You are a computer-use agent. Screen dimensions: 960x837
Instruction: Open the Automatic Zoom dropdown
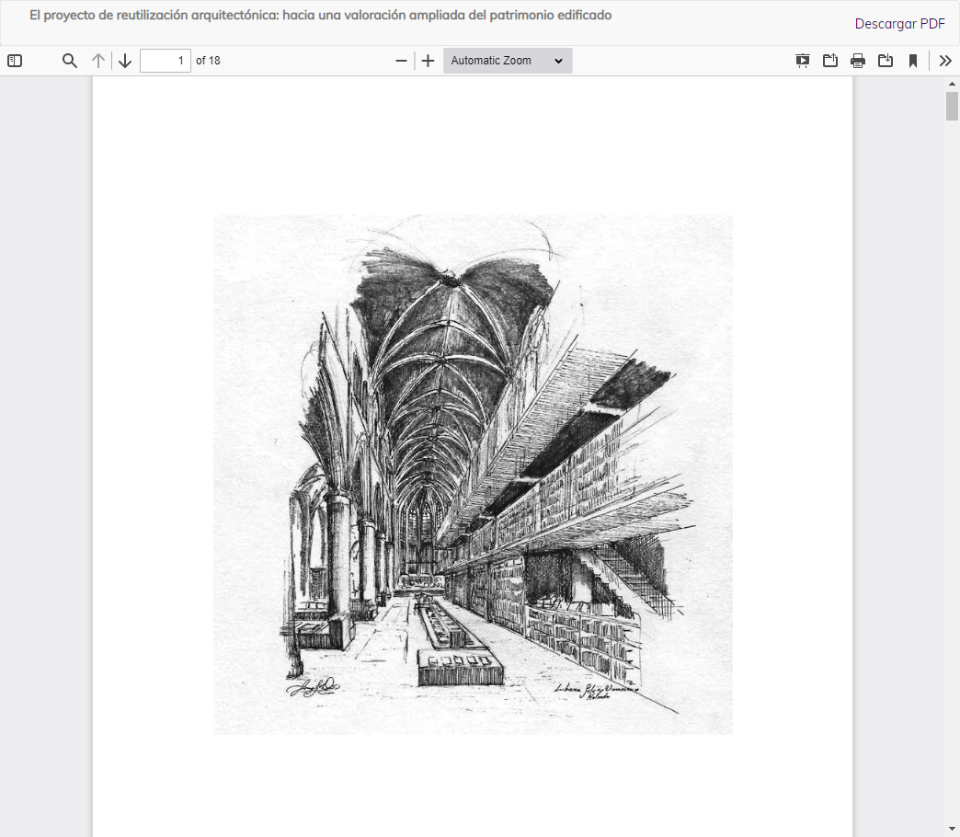[508, 61]
